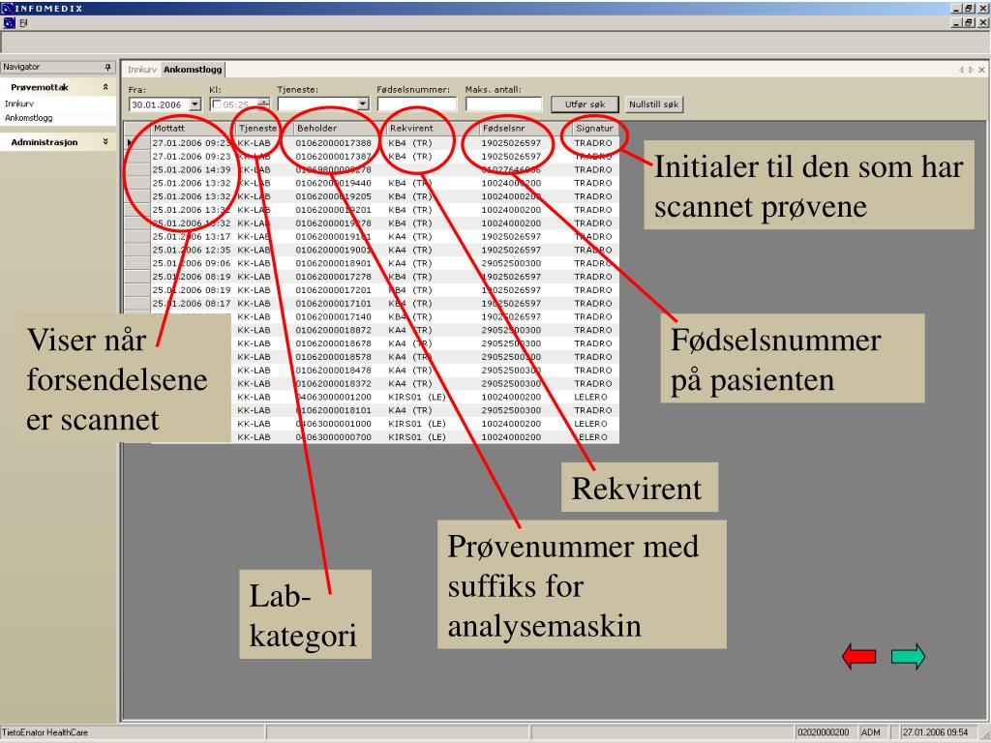Screen dimensions: 991x743
Task: Enable the Kl time checkbox
Action: tap(216, 104)
